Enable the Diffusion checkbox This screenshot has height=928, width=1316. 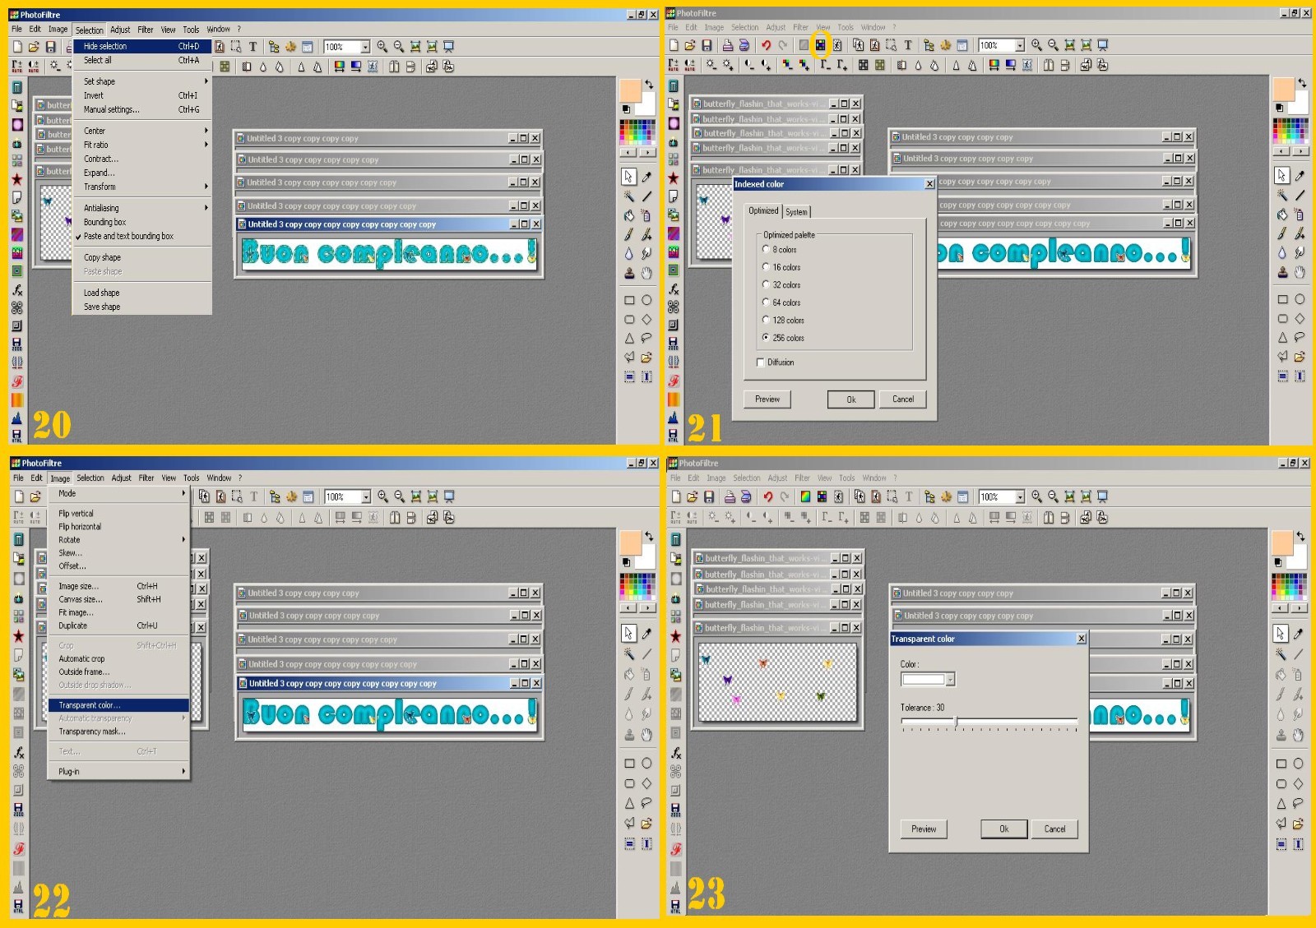tap(760, 362)
